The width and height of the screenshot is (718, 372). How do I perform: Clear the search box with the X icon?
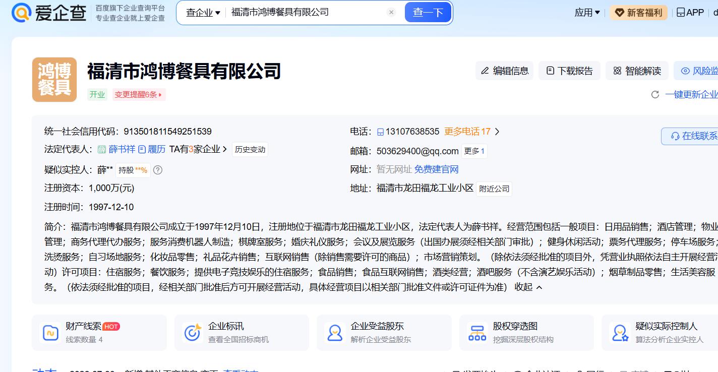(391, 13)
